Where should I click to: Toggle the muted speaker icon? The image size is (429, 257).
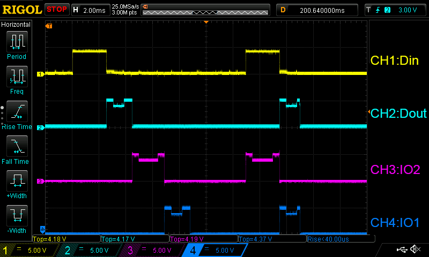pos(415,249)
